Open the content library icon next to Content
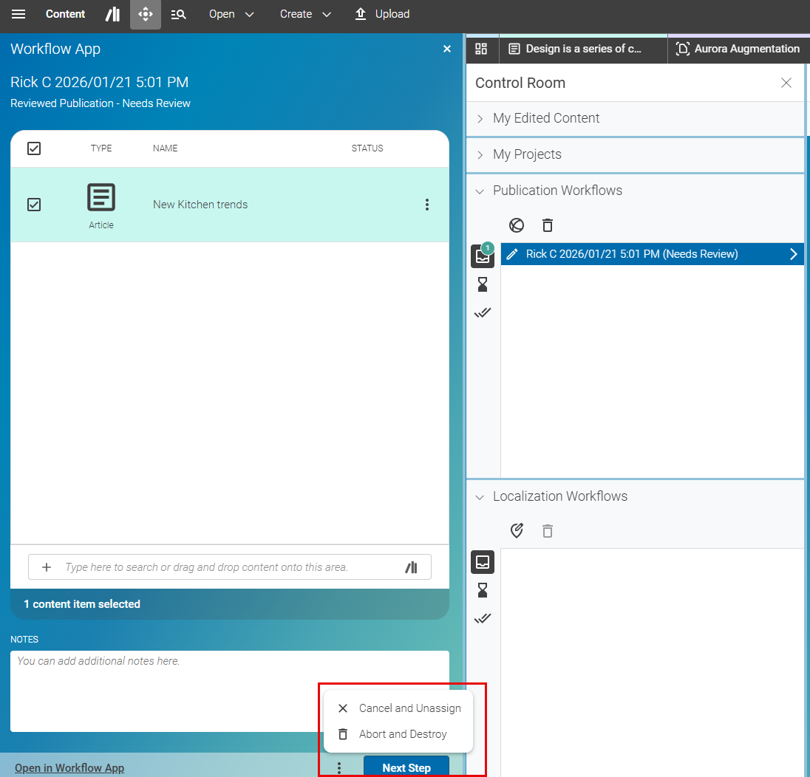The image size is (810, 777). tap(112, 14)
